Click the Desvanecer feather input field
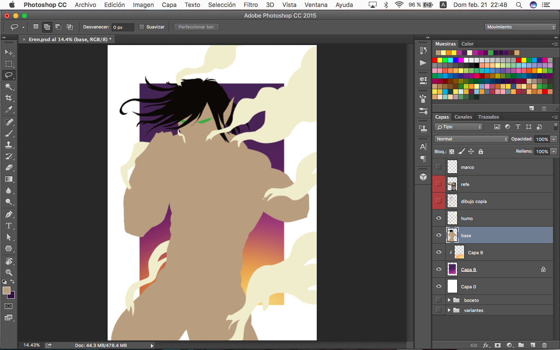This screenshot has height=350, width=560. pos(123,27)
